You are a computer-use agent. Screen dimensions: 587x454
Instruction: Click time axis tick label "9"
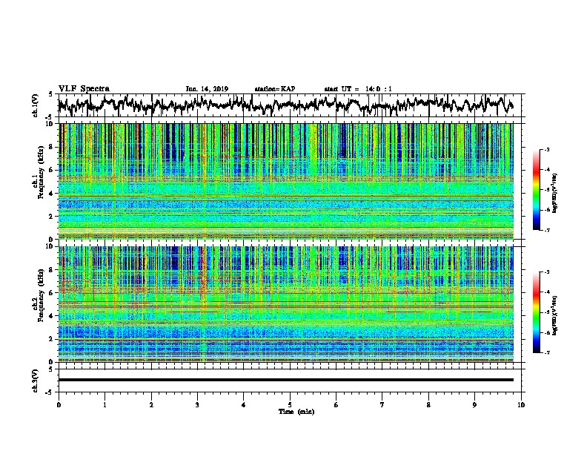pos(474,404)
